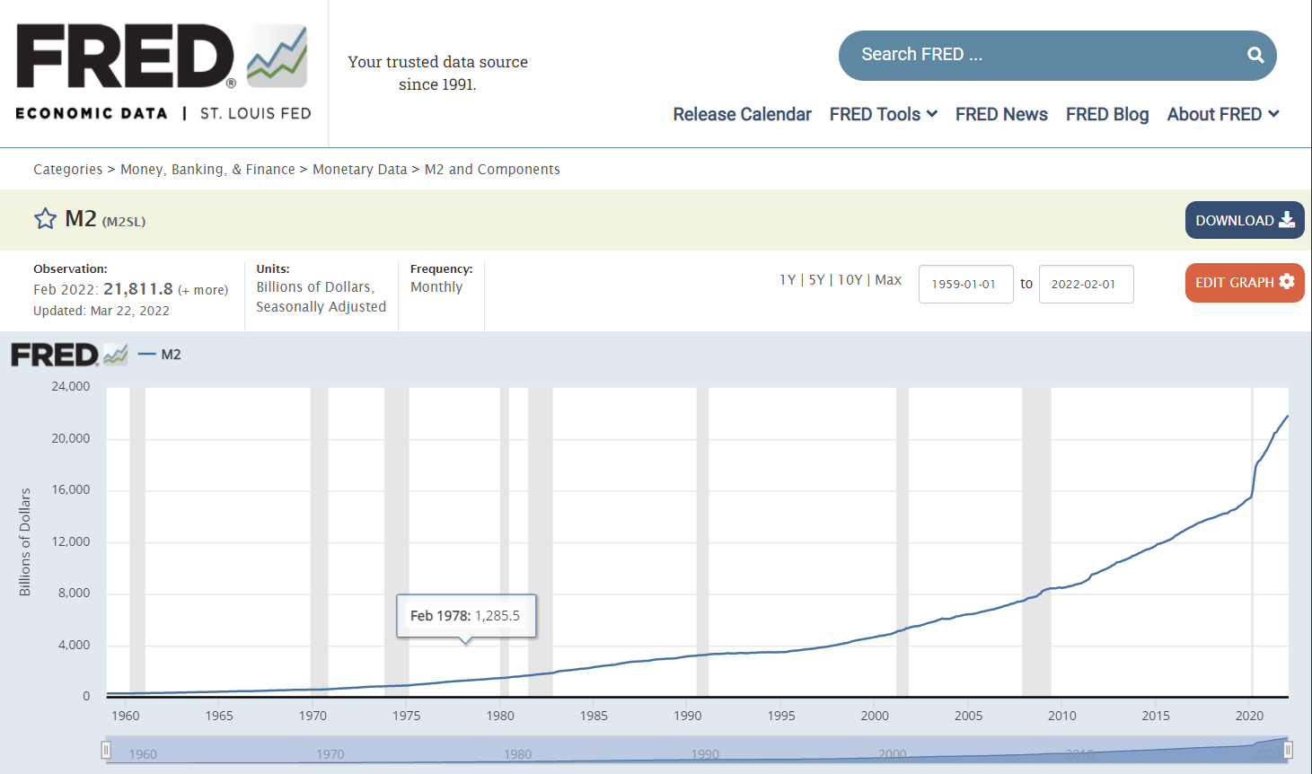Viewport: 1312px width, 774px height.
Task: Click the Feb 2022 value 21,811.8
Action: click(138, 289)
